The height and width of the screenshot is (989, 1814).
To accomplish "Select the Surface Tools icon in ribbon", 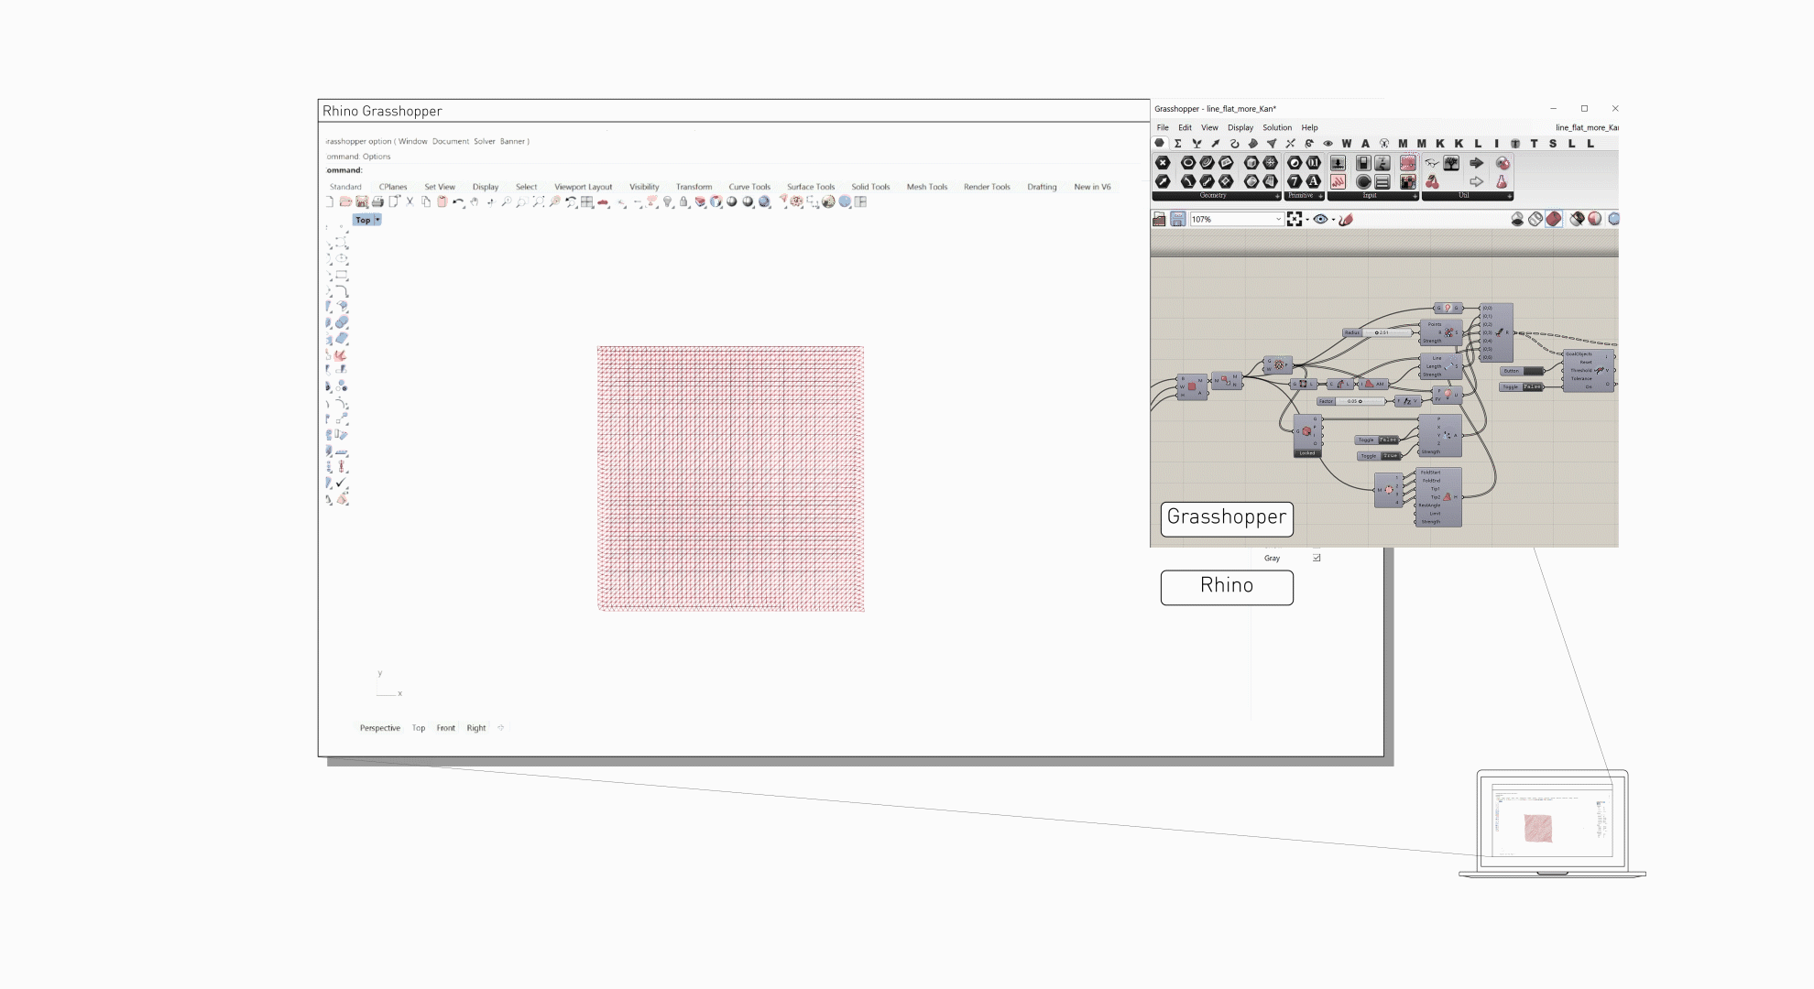I will coord(810,186).
